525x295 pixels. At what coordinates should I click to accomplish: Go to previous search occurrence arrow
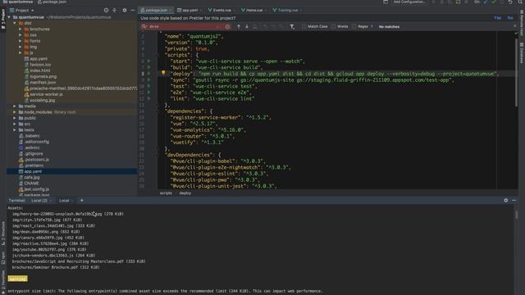[239, 26]
